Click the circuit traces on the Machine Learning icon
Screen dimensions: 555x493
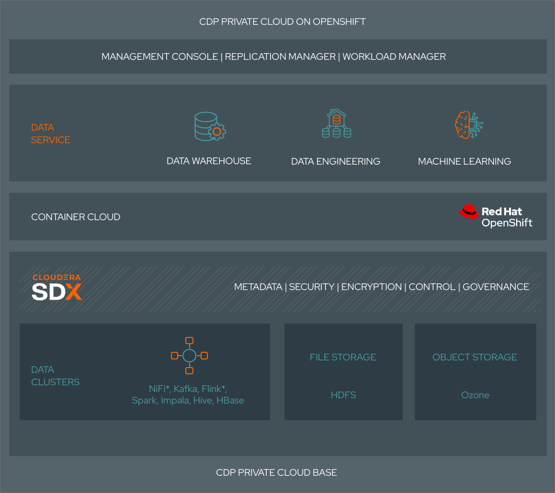(476, 124)
